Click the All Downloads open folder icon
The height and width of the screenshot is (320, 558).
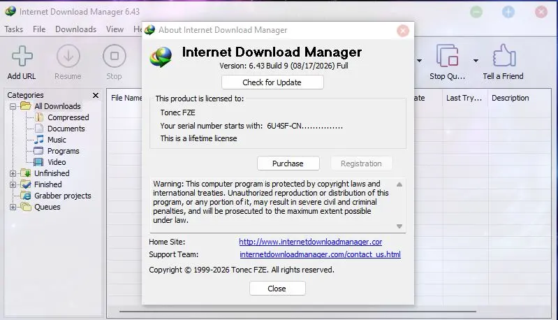pos(26,106)
